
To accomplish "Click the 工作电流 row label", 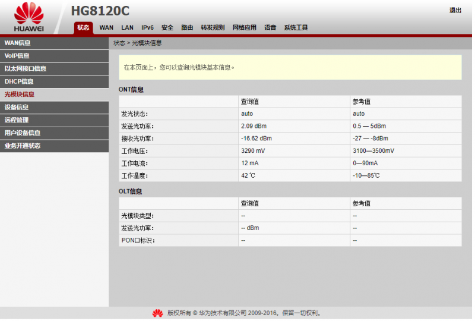I will [135, 163].
